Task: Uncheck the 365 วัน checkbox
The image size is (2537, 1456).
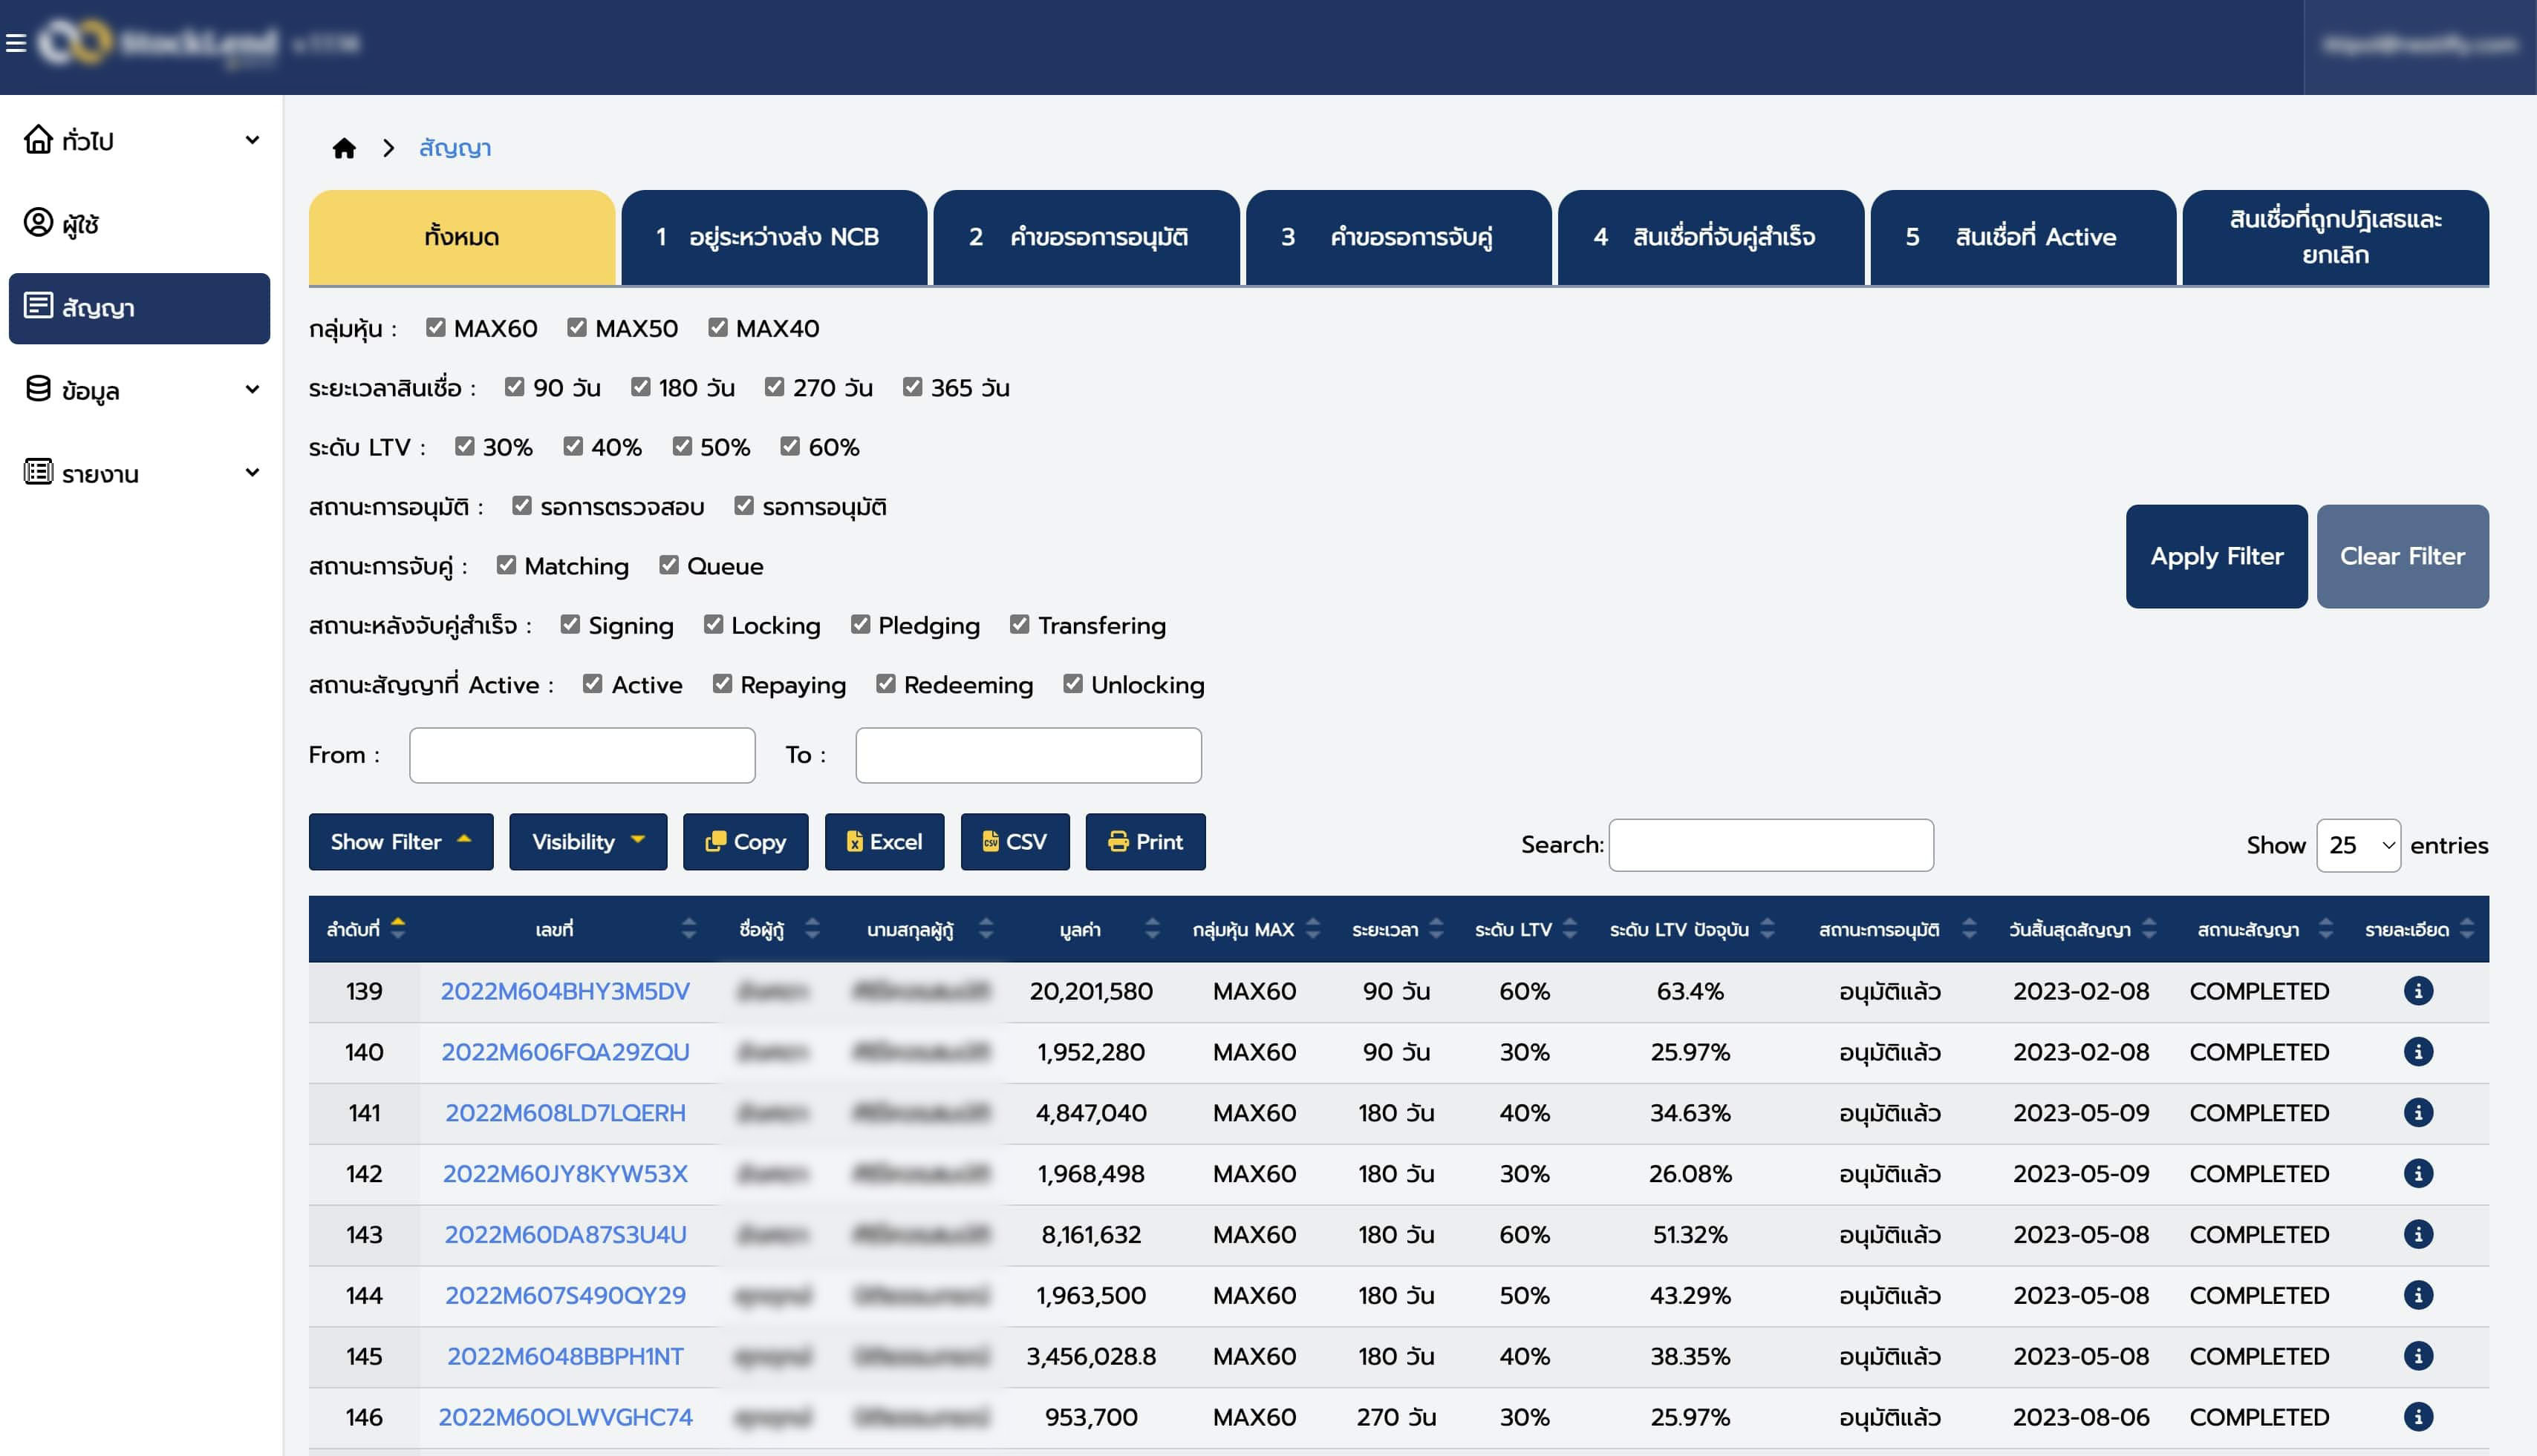Action: pos(912,387)
